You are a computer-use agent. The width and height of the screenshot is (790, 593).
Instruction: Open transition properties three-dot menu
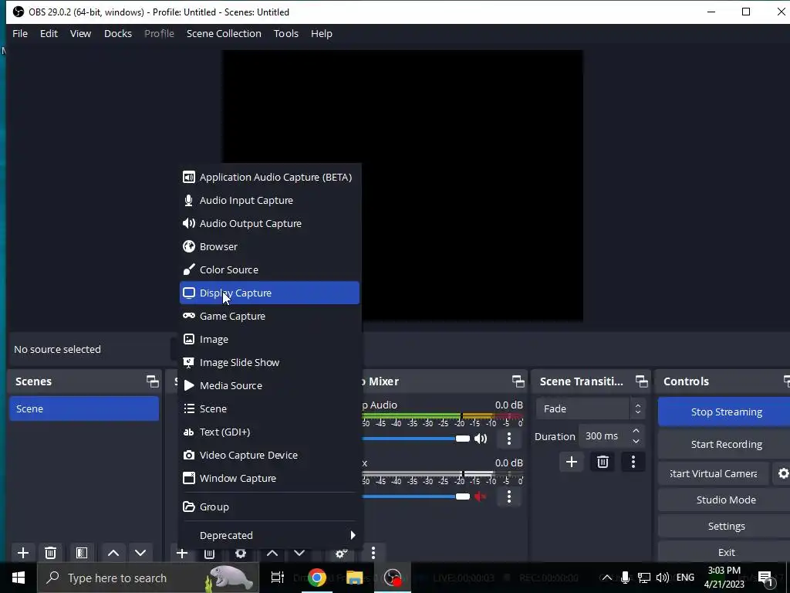[x=633, y=462]
